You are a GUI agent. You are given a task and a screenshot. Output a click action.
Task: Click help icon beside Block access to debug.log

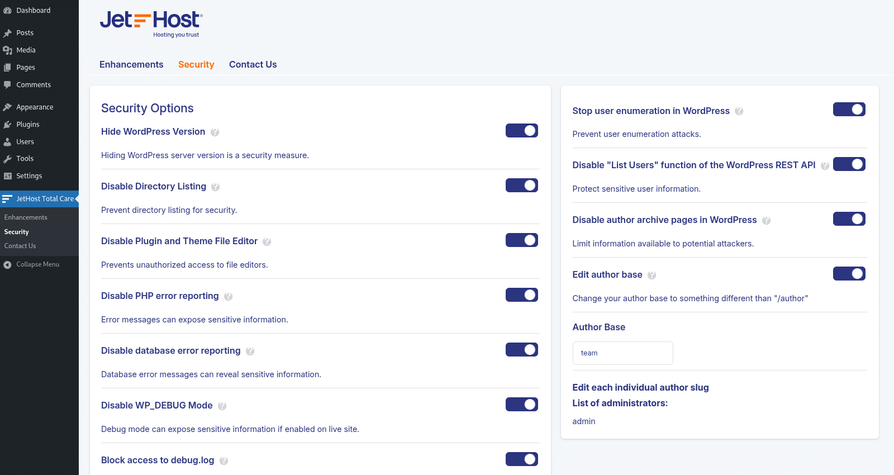pos(223,461)
